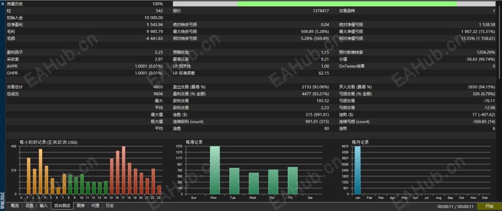502x211 pixels.
Task: Click the 最大净值亏损 value 1 867.32 (15.31%)
Action: point(478,31)
